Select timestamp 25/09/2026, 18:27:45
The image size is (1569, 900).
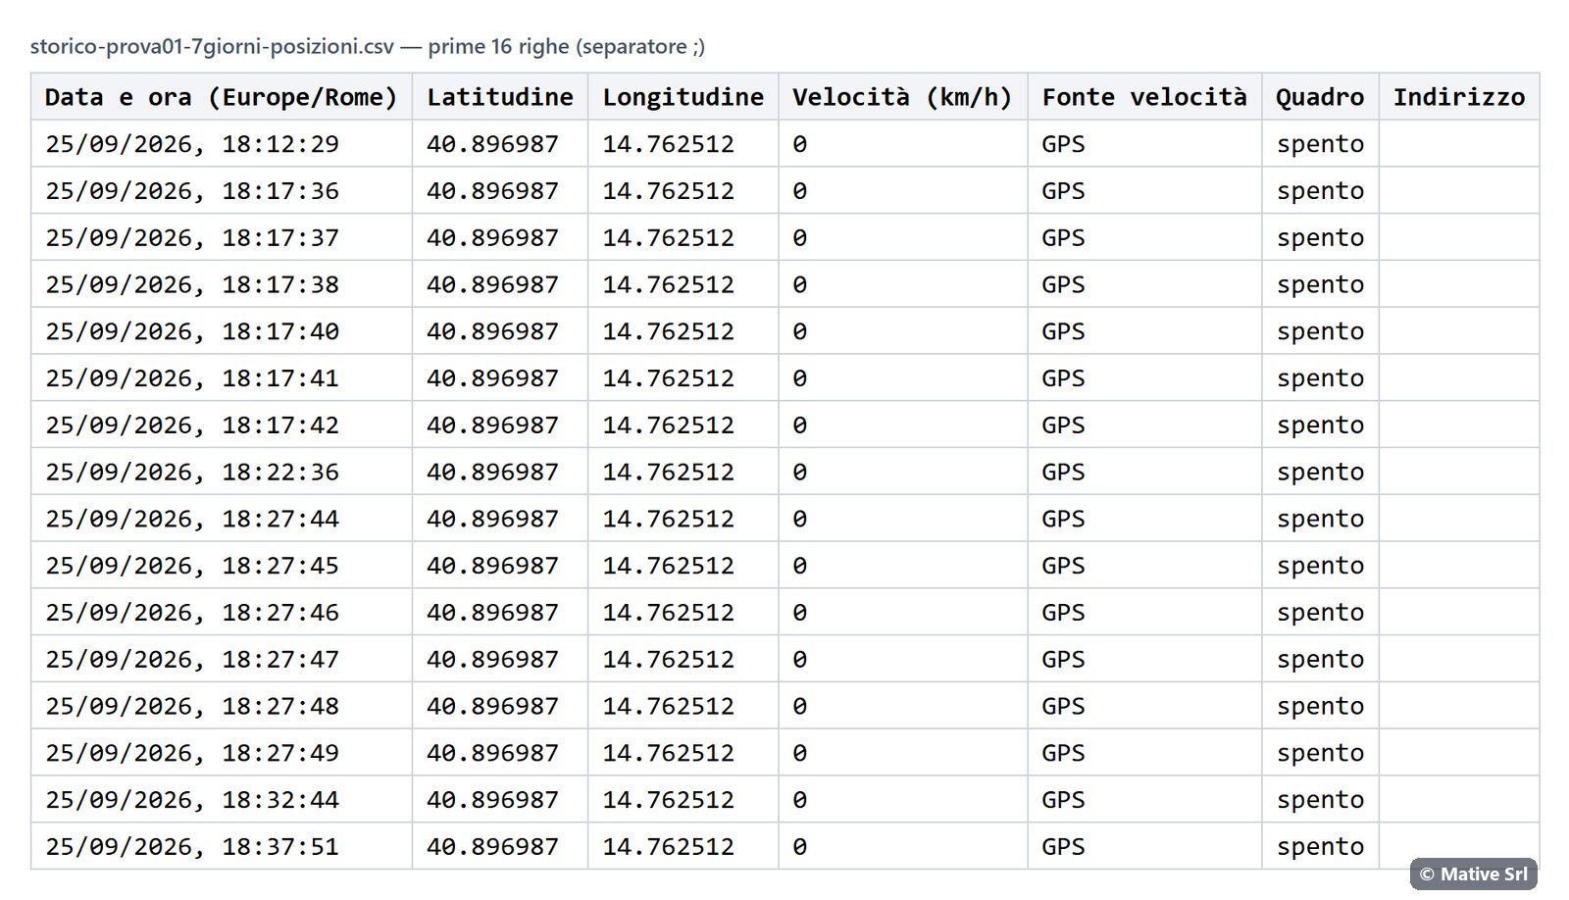(192, 566)
